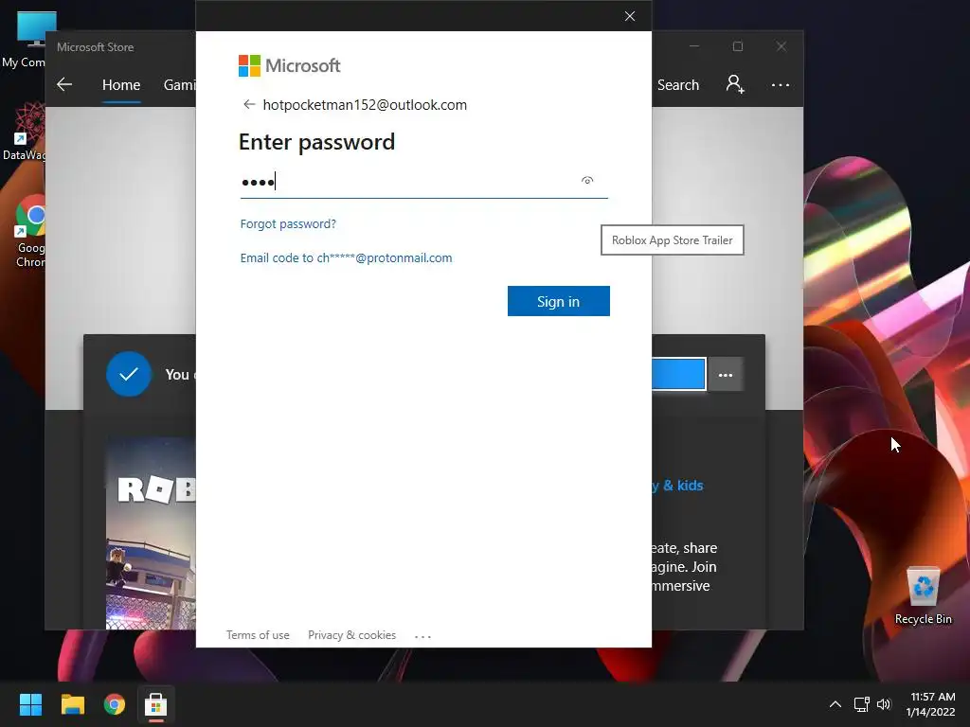Select the DataWag desktop shortcut
Viewport: 970px width, 727px height.
click(x=25, y=133)
